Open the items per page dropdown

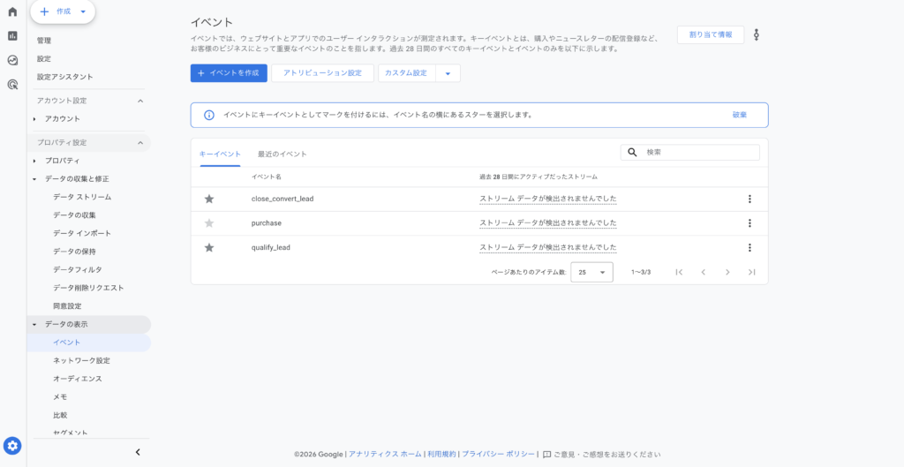tap(591, 273)
